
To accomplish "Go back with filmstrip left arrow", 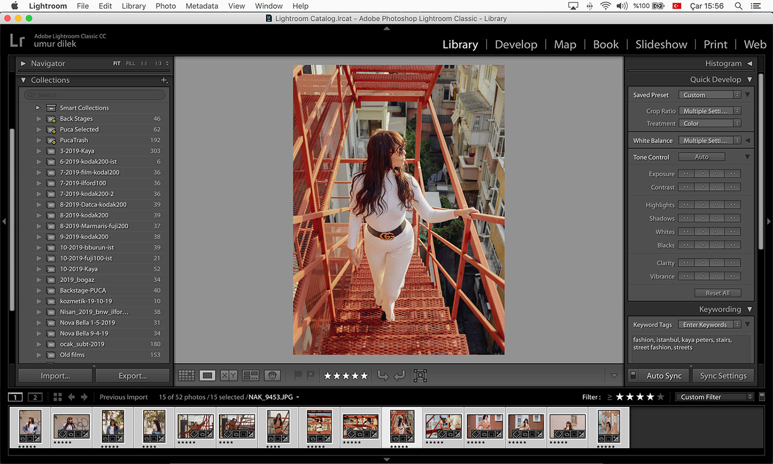I will pos(72,397).
